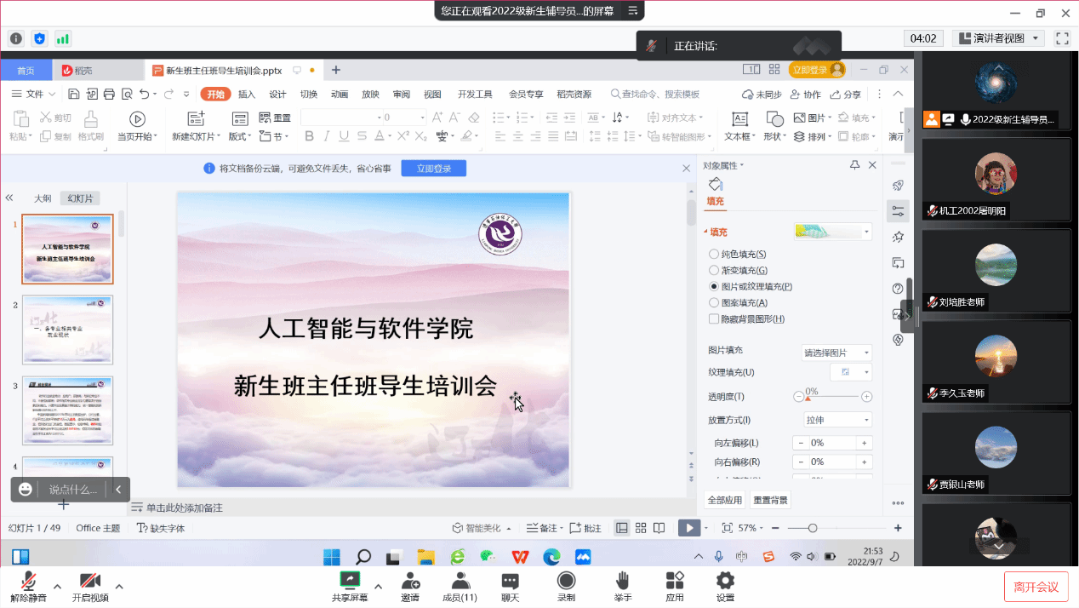Image resolution: width=1079 pixels, height=608 pixels.
Task: Open the meeting info icon
Action: 16,38
